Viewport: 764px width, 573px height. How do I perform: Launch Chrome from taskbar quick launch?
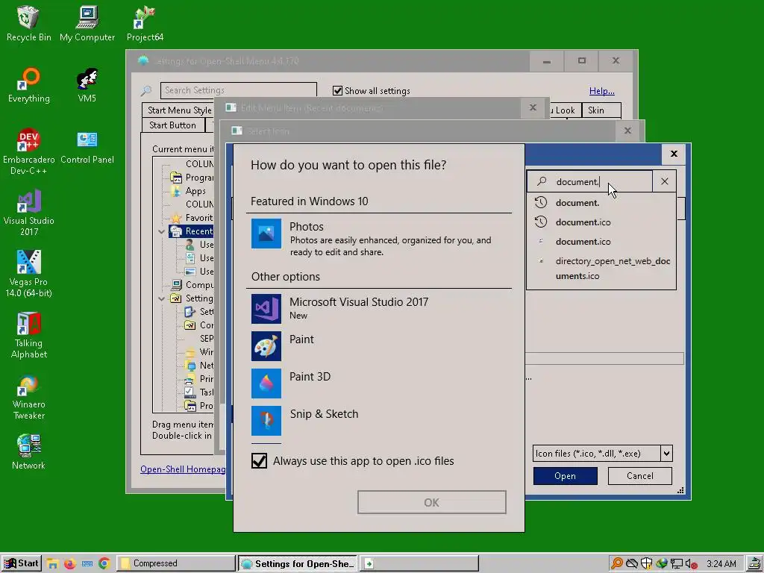(x=104, y=563)
